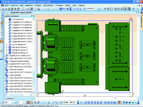The image size is (143, 107).
Task: Click the context Help arrow-question icon
Action: coord(68,9)
